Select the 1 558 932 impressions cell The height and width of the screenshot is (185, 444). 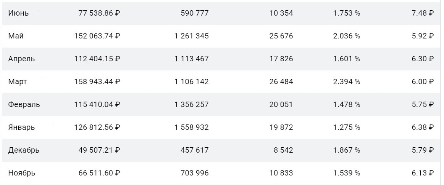point(191,128)
